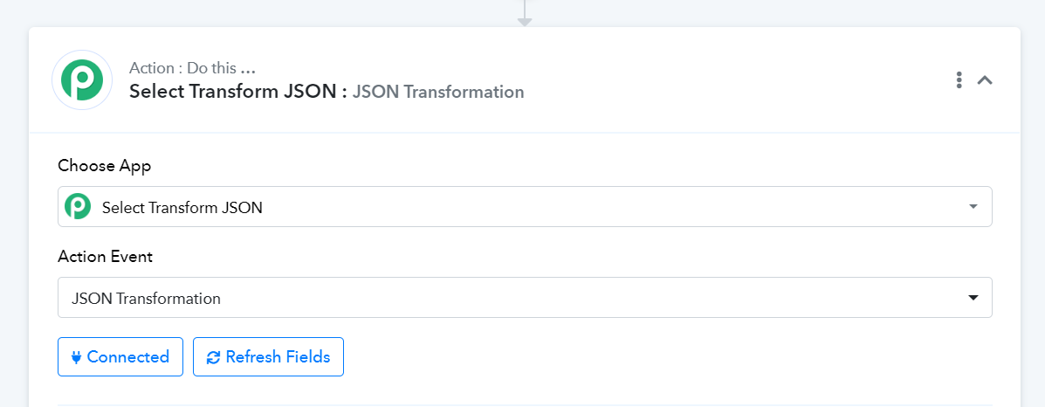Click empty space in the action header bar
Image resolution: width=1045 pixels, height=407 pixels.
[733, 80]
